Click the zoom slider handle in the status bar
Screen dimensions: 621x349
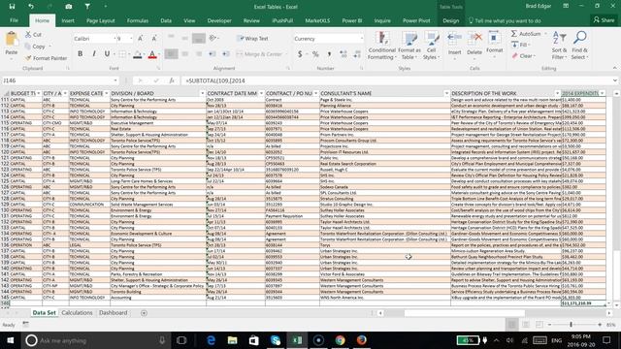(571, 325)
